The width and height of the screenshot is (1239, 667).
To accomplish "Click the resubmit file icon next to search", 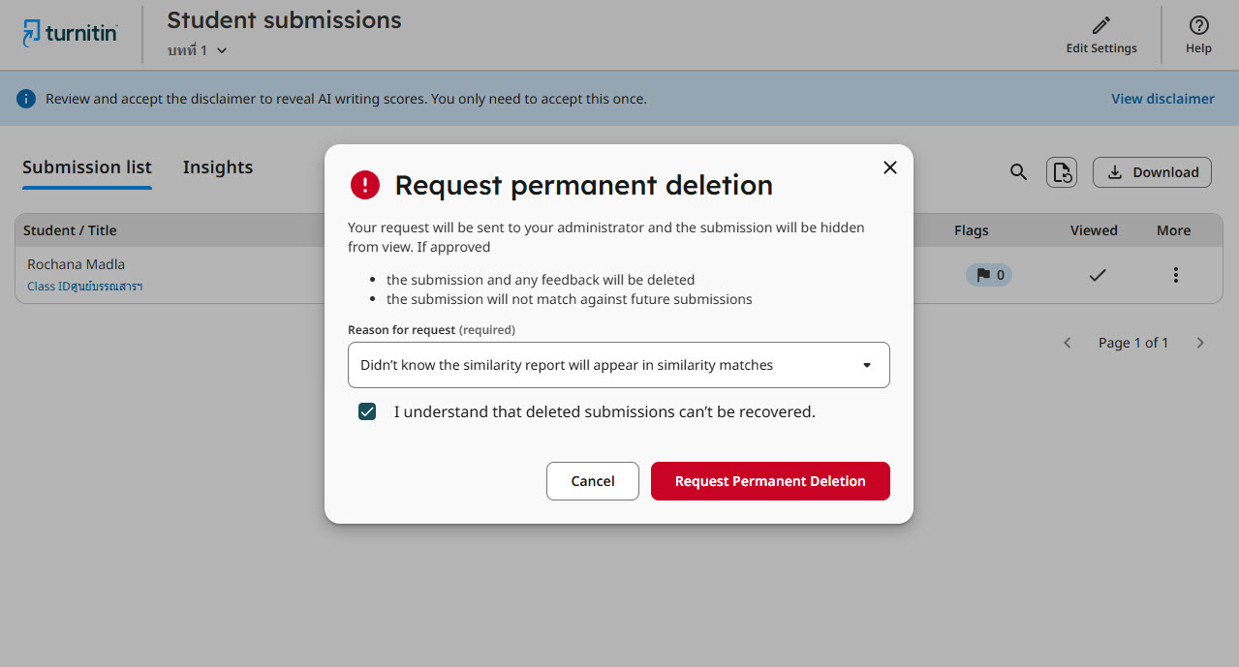I will point(1061,171).
